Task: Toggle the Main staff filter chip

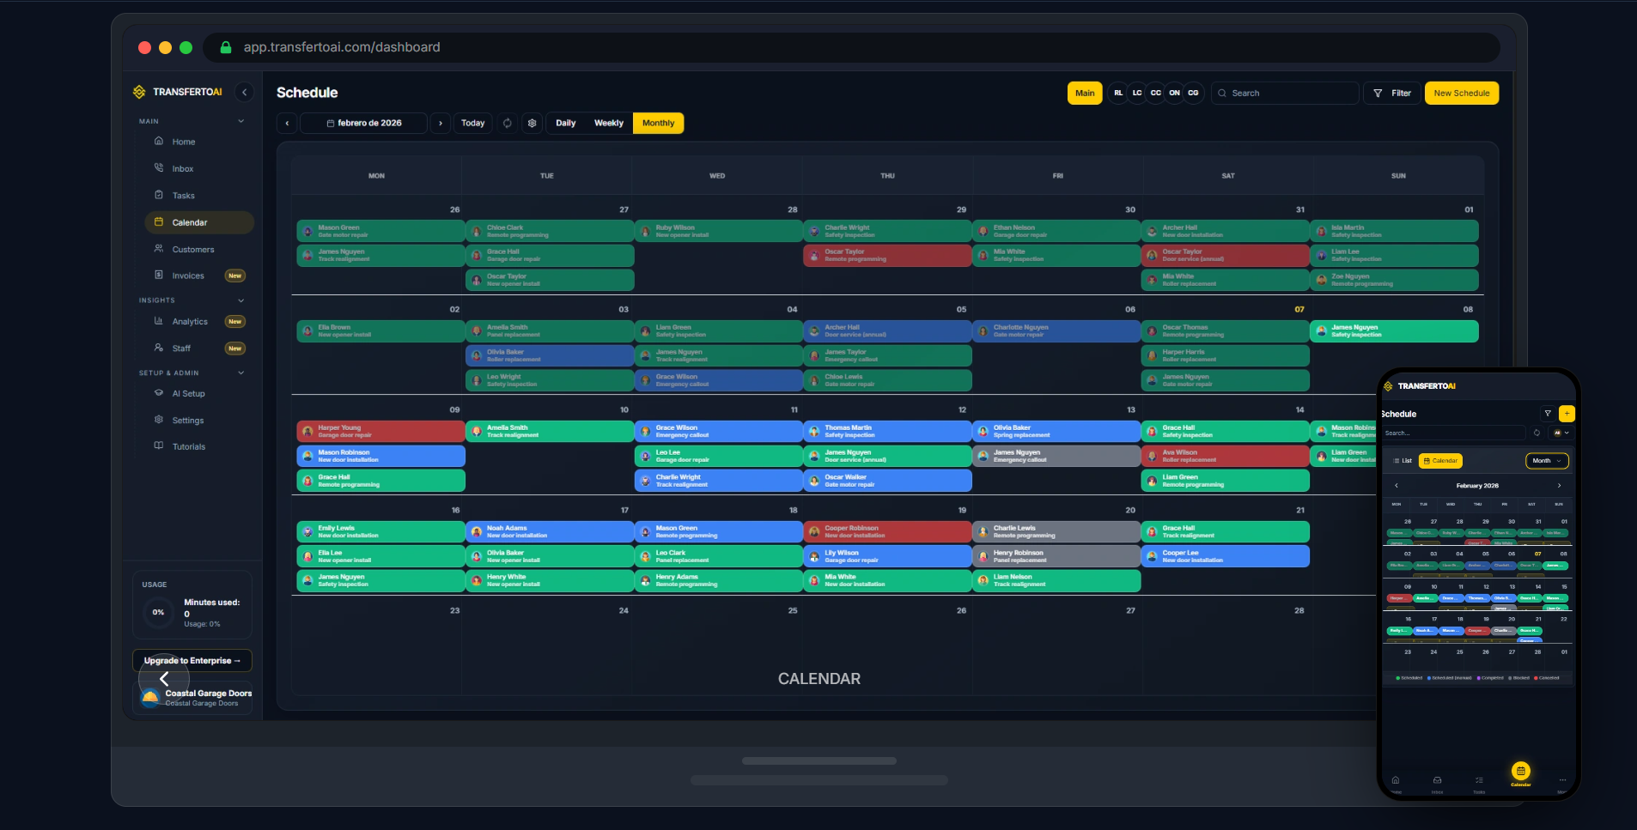Action: click(1085, 93)
